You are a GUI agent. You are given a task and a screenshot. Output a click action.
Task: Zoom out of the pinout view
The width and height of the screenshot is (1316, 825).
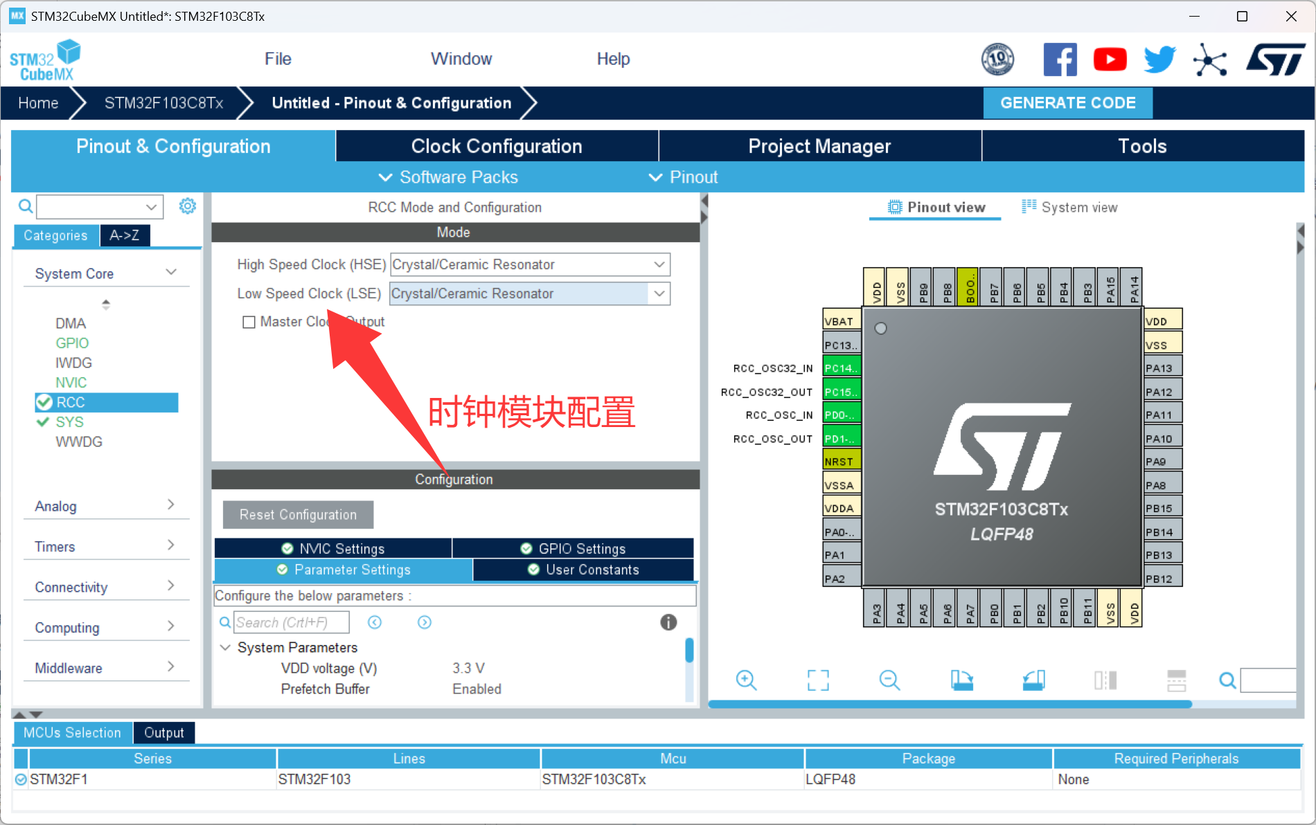[x=890, y=680]
